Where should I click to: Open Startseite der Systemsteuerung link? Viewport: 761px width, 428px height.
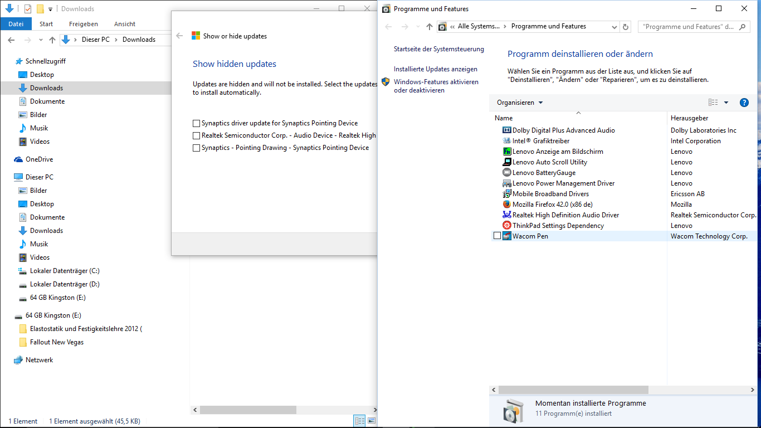pos(439,49)
